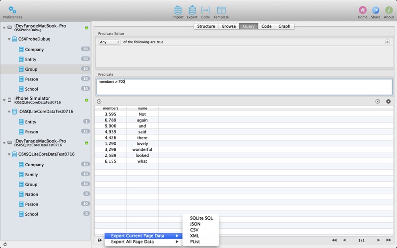Collapse the OSXSQLiteCoreDataTest0716 database node
The height and width of the screenshot is (248, 397).
tap(9, 154)
